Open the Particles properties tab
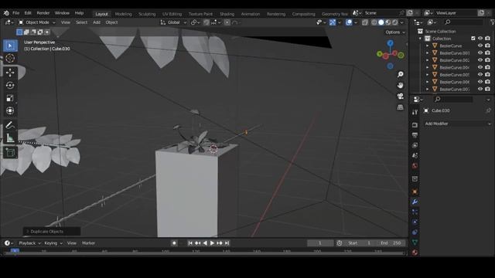The image size is (495, 278). pos(415,212)
